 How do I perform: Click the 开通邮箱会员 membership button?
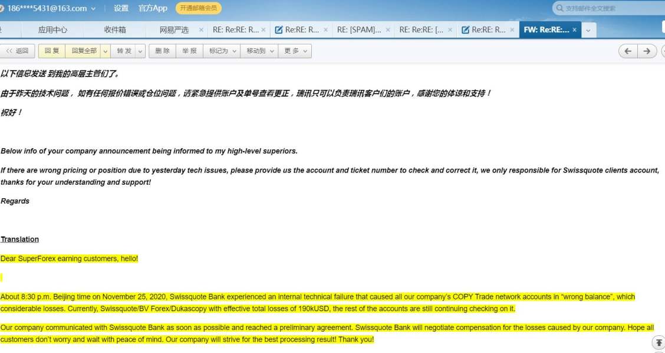click(x=199, y=8)
